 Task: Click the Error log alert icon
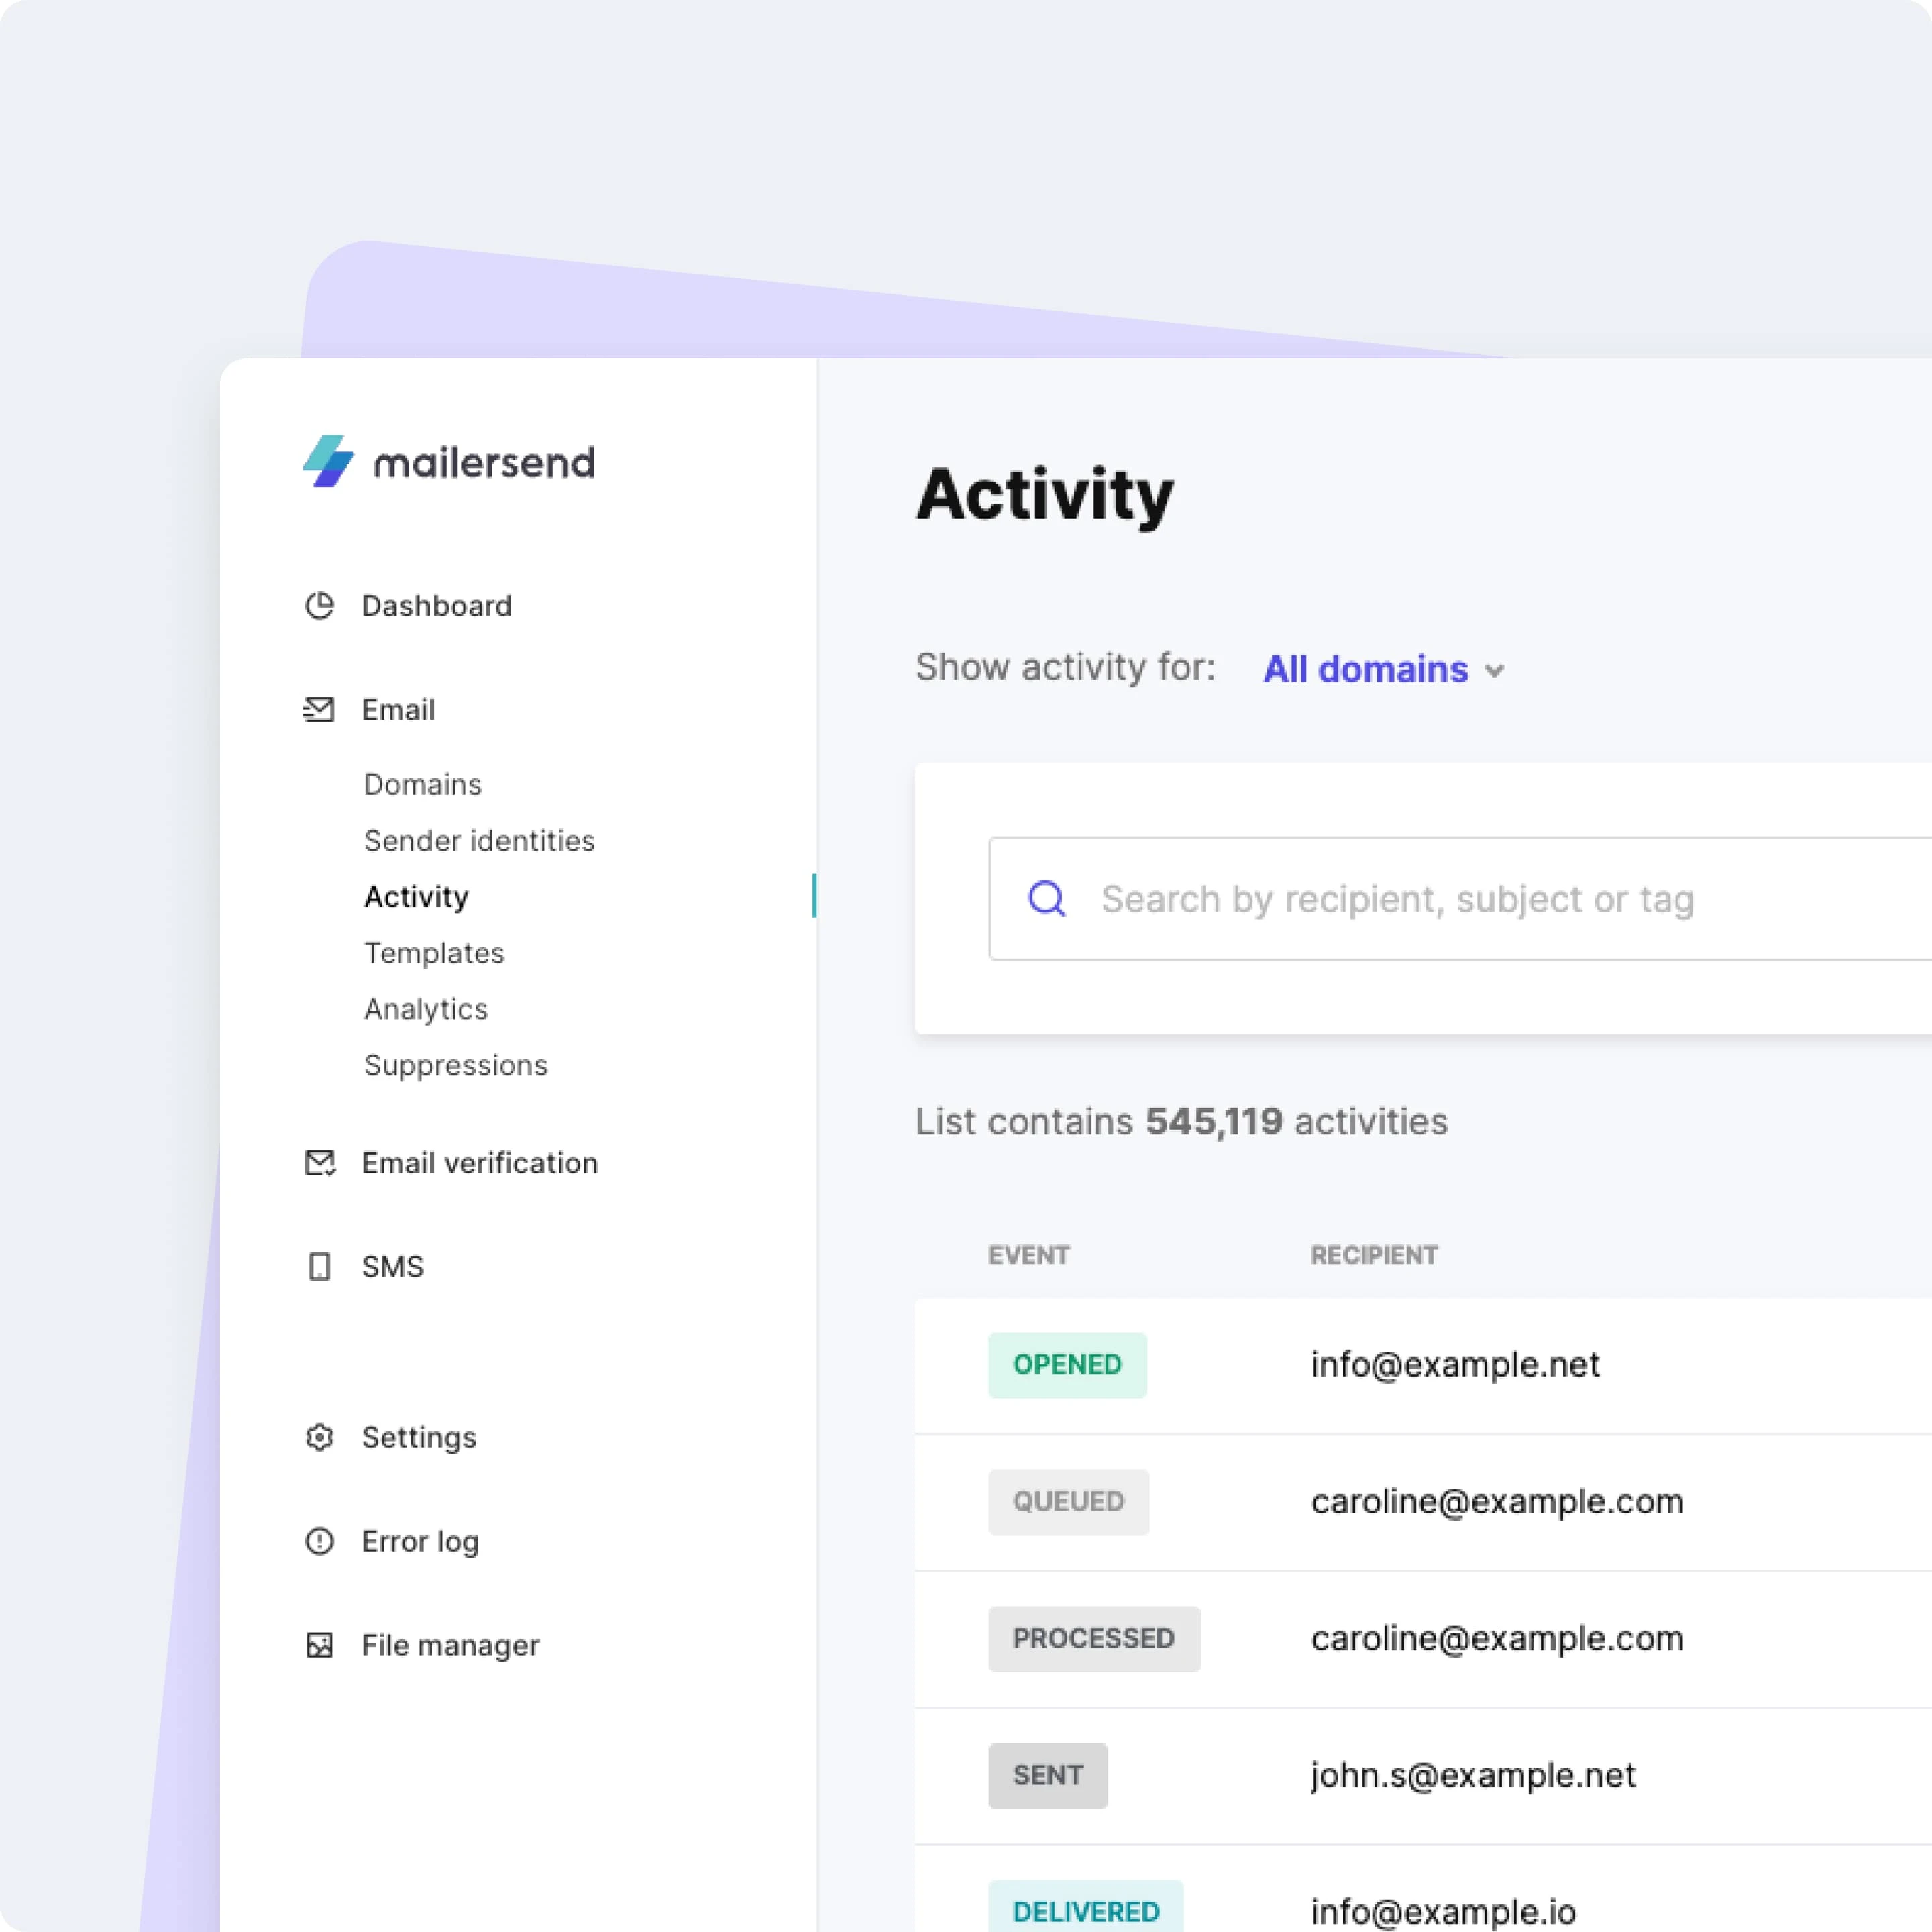click(319, 1541)
